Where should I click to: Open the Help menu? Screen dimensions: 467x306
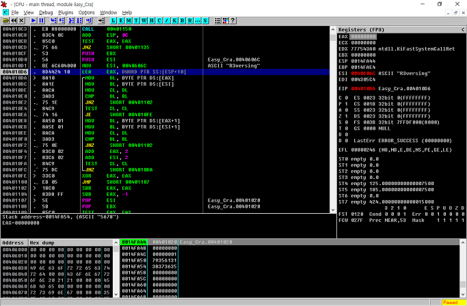[127, 12]
